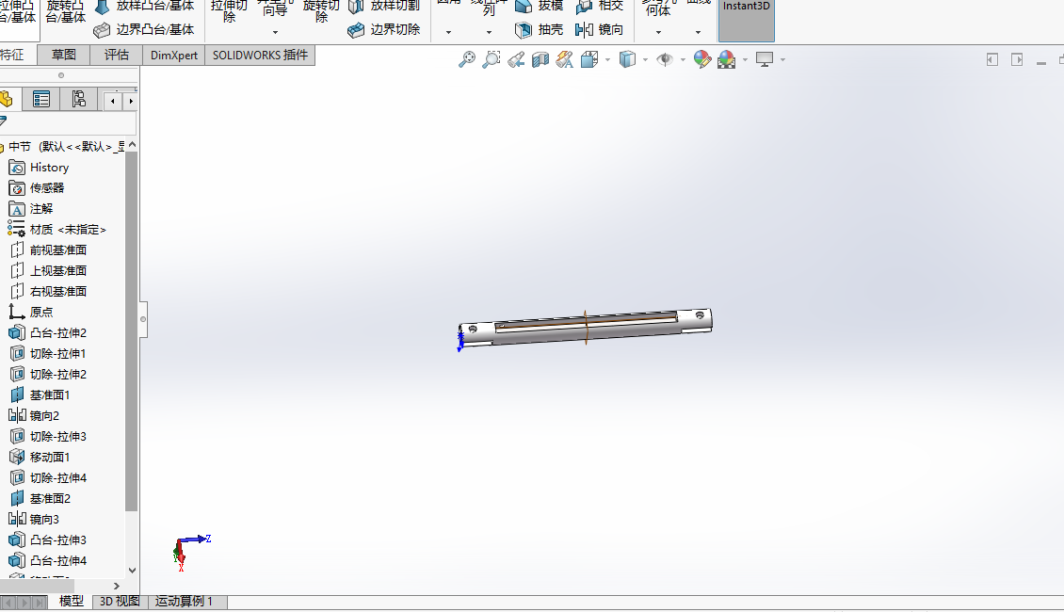Select feature 凸台-拉伸2
1064x612 pixels.
[47, 333]
